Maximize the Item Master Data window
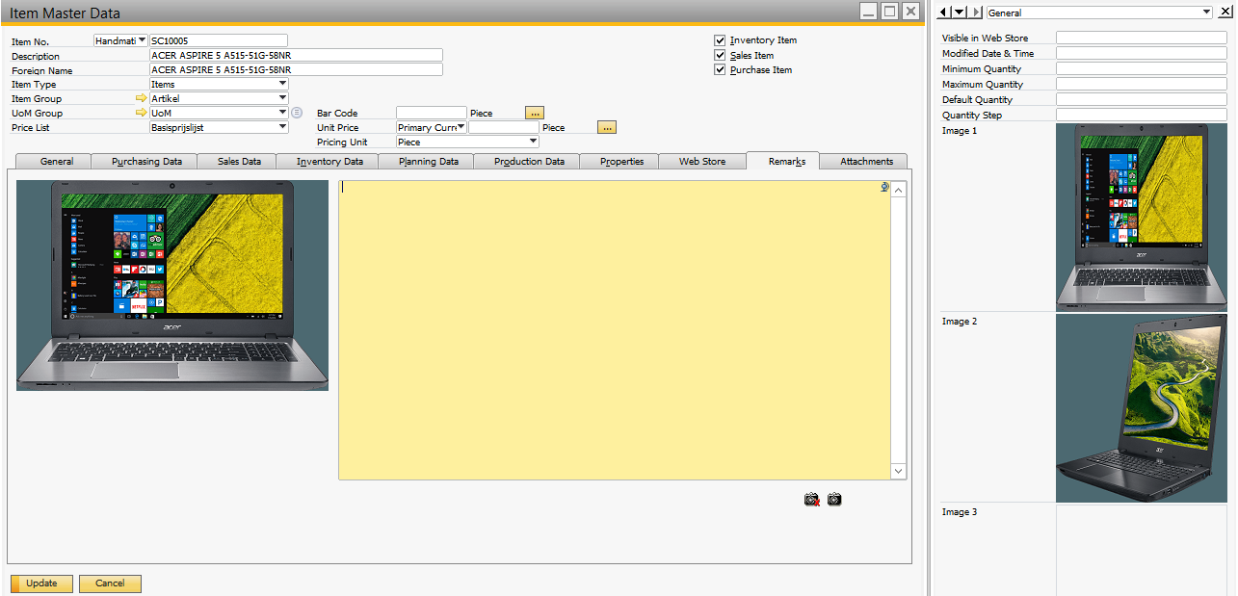 (x=889, y=11)
